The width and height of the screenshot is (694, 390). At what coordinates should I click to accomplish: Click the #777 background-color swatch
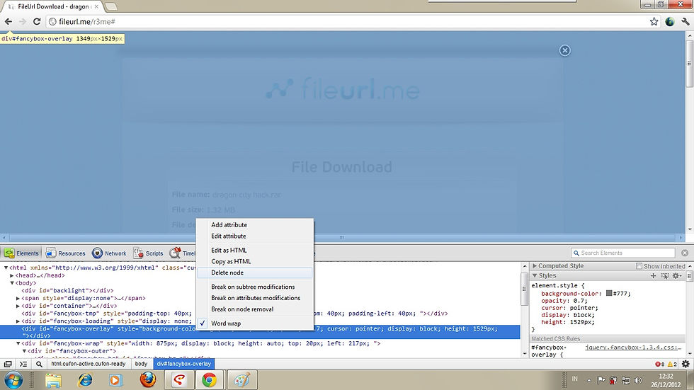point(609,293)
